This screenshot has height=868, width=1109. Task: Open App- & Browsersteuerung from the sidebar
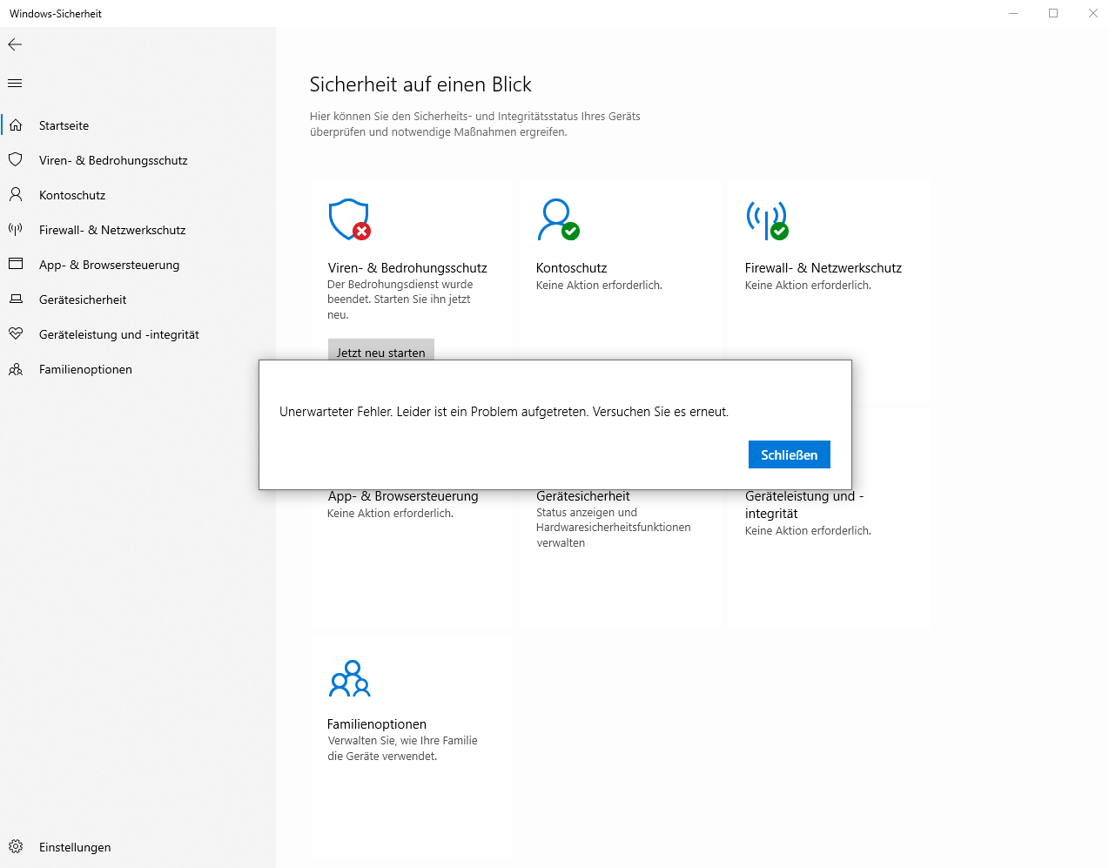pyautogui.click(x=109, y=265)
